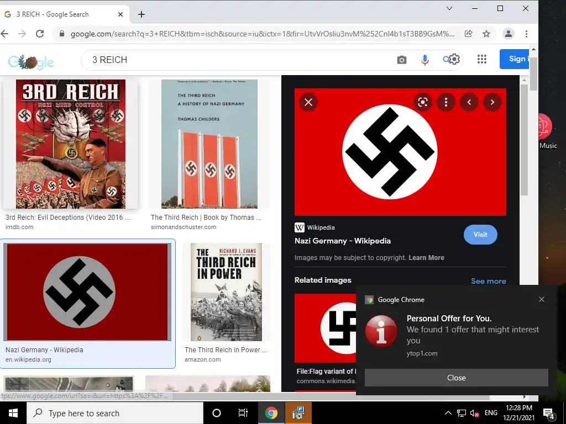566x424 pixels.
Task: Click the en.wikipedia.org source text
Action: tap(28, 359)
